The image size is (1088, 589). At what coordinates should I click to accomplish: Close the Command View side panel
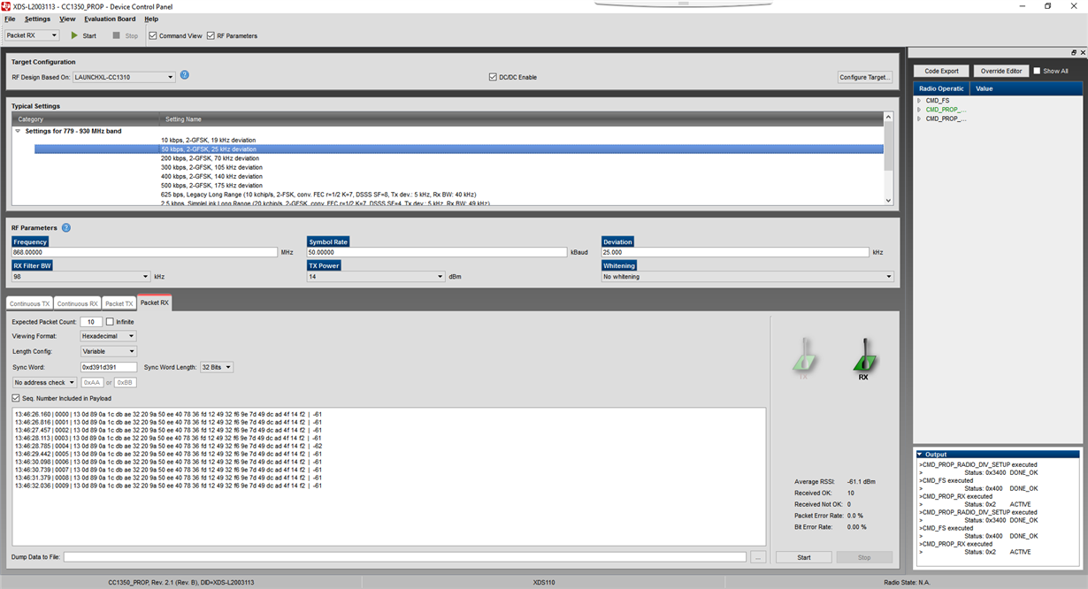[x=1083, y=52]
